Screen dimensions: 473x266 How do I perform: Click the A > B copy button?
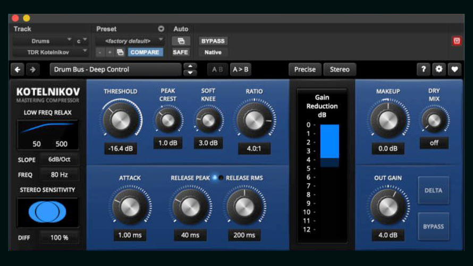[240, 69]
